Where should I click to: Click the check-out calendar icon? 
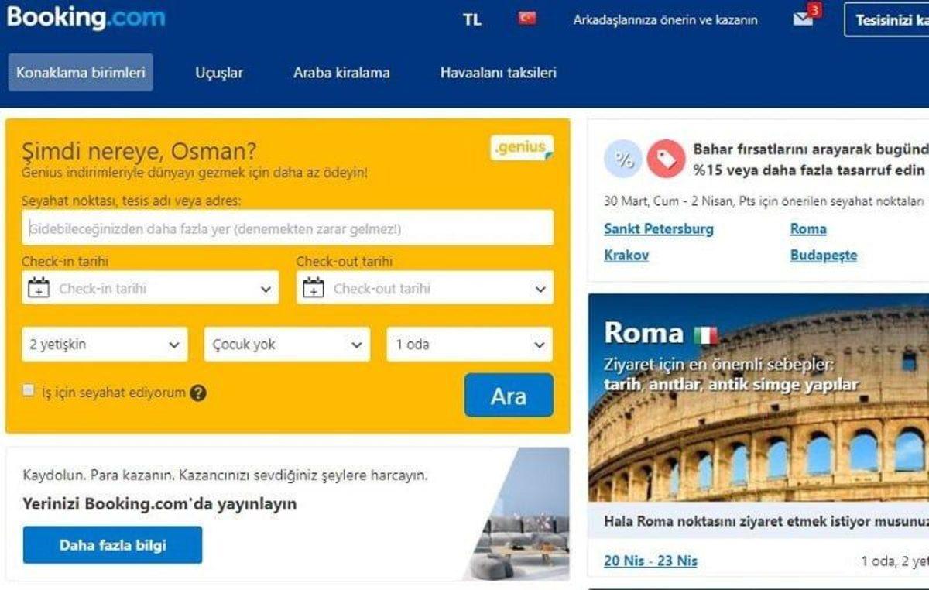(x=314, y=287)
